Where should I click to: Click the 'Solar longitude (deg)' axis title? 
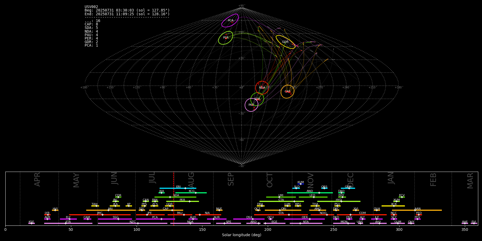[242, 235]
